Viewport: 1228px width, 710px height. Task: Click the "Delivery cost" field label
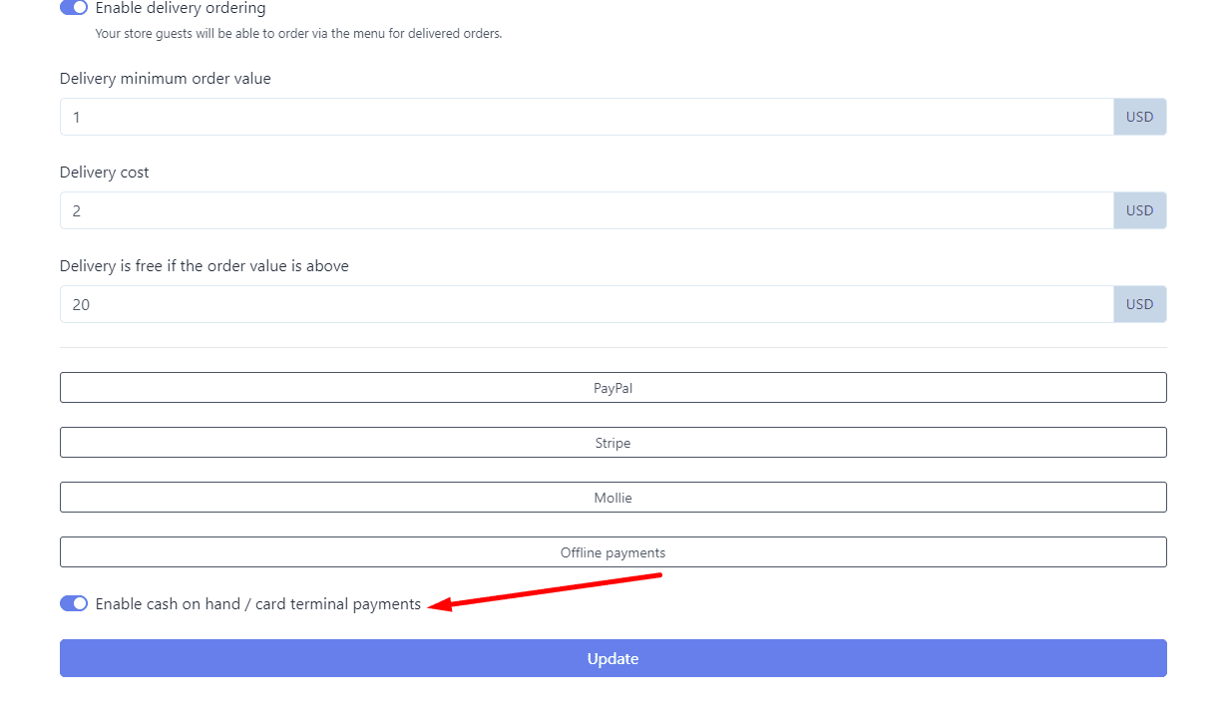(105, 173)
